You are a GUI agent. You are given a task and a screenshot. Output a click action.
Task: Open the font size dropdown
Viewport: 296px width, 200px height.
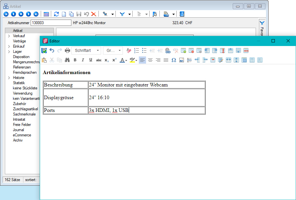coord(113,51)
